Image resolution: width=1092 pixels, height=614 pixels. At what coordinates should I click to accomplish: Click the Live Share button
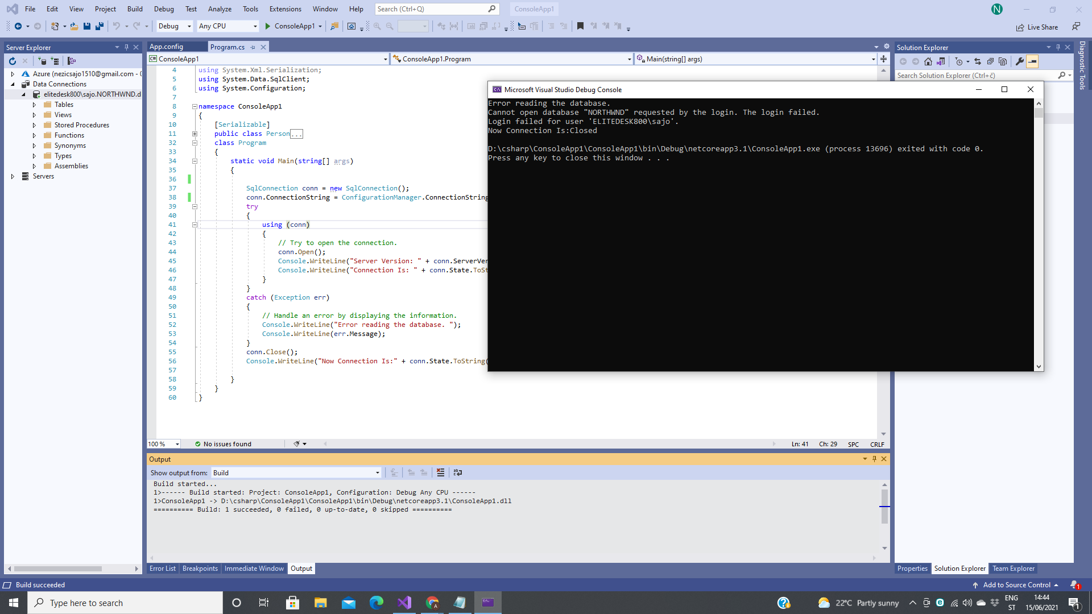pyautogui.click(x=1037, y=27)
